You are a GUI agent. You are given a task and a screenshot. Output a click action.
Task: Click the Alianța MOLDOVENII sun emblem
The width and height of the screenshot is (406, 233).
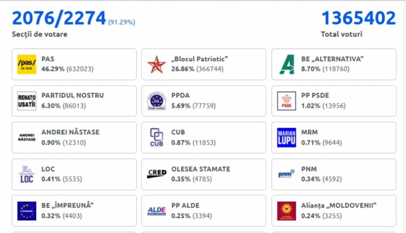click(286, 211)
